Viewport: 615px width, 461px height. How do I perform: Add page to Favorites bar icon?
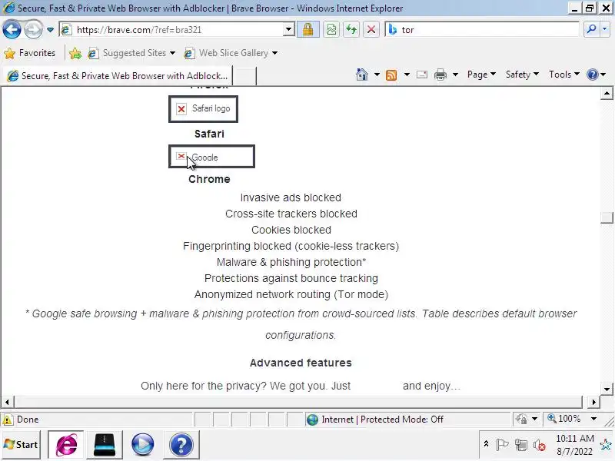tap(75, 53)
